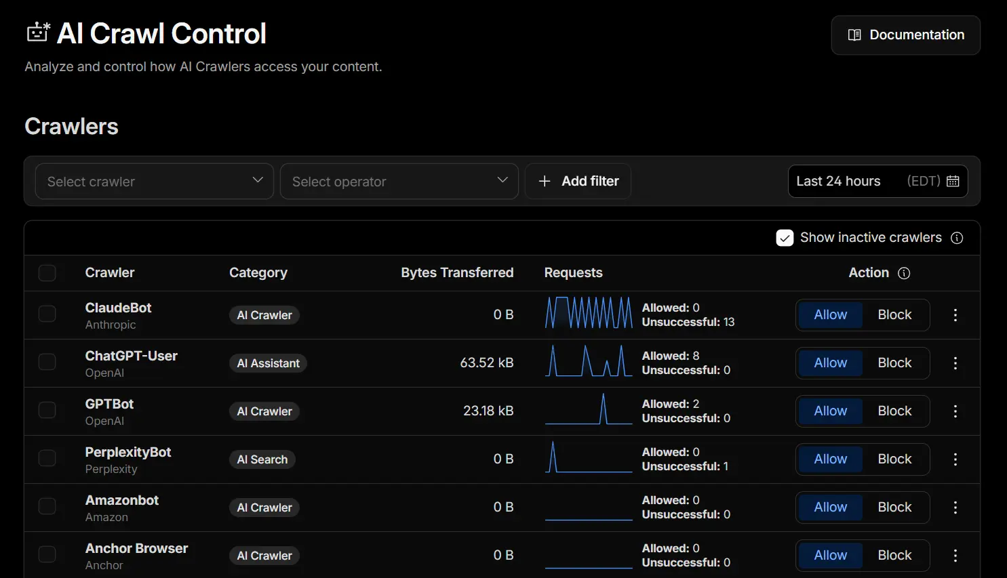1007x578 pixels.
Task: Click the AI Assistant category badge
Action: [268, 363]
